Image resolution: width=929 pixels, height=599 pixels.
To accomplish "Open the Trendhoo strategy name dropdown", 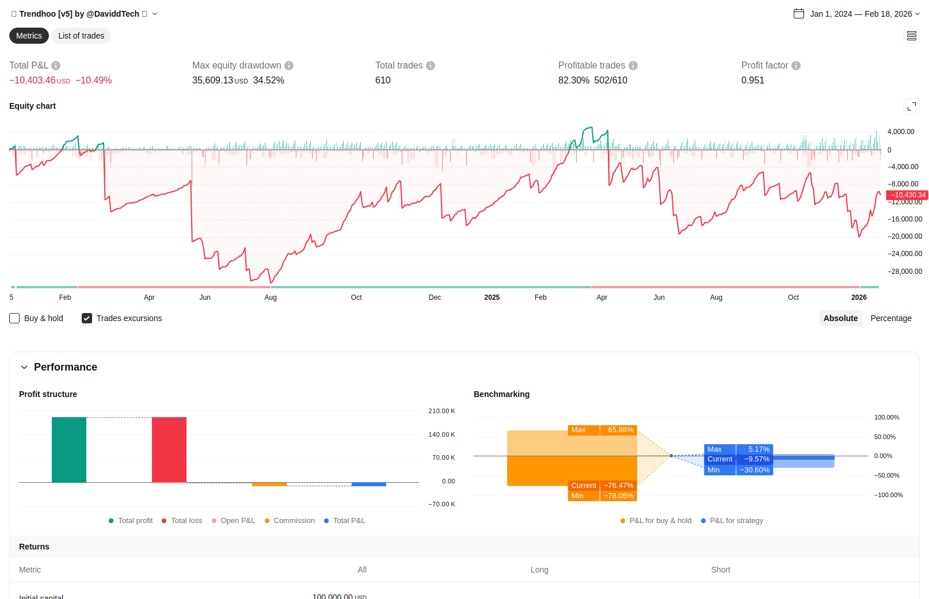I will click(x=155, y=14).
